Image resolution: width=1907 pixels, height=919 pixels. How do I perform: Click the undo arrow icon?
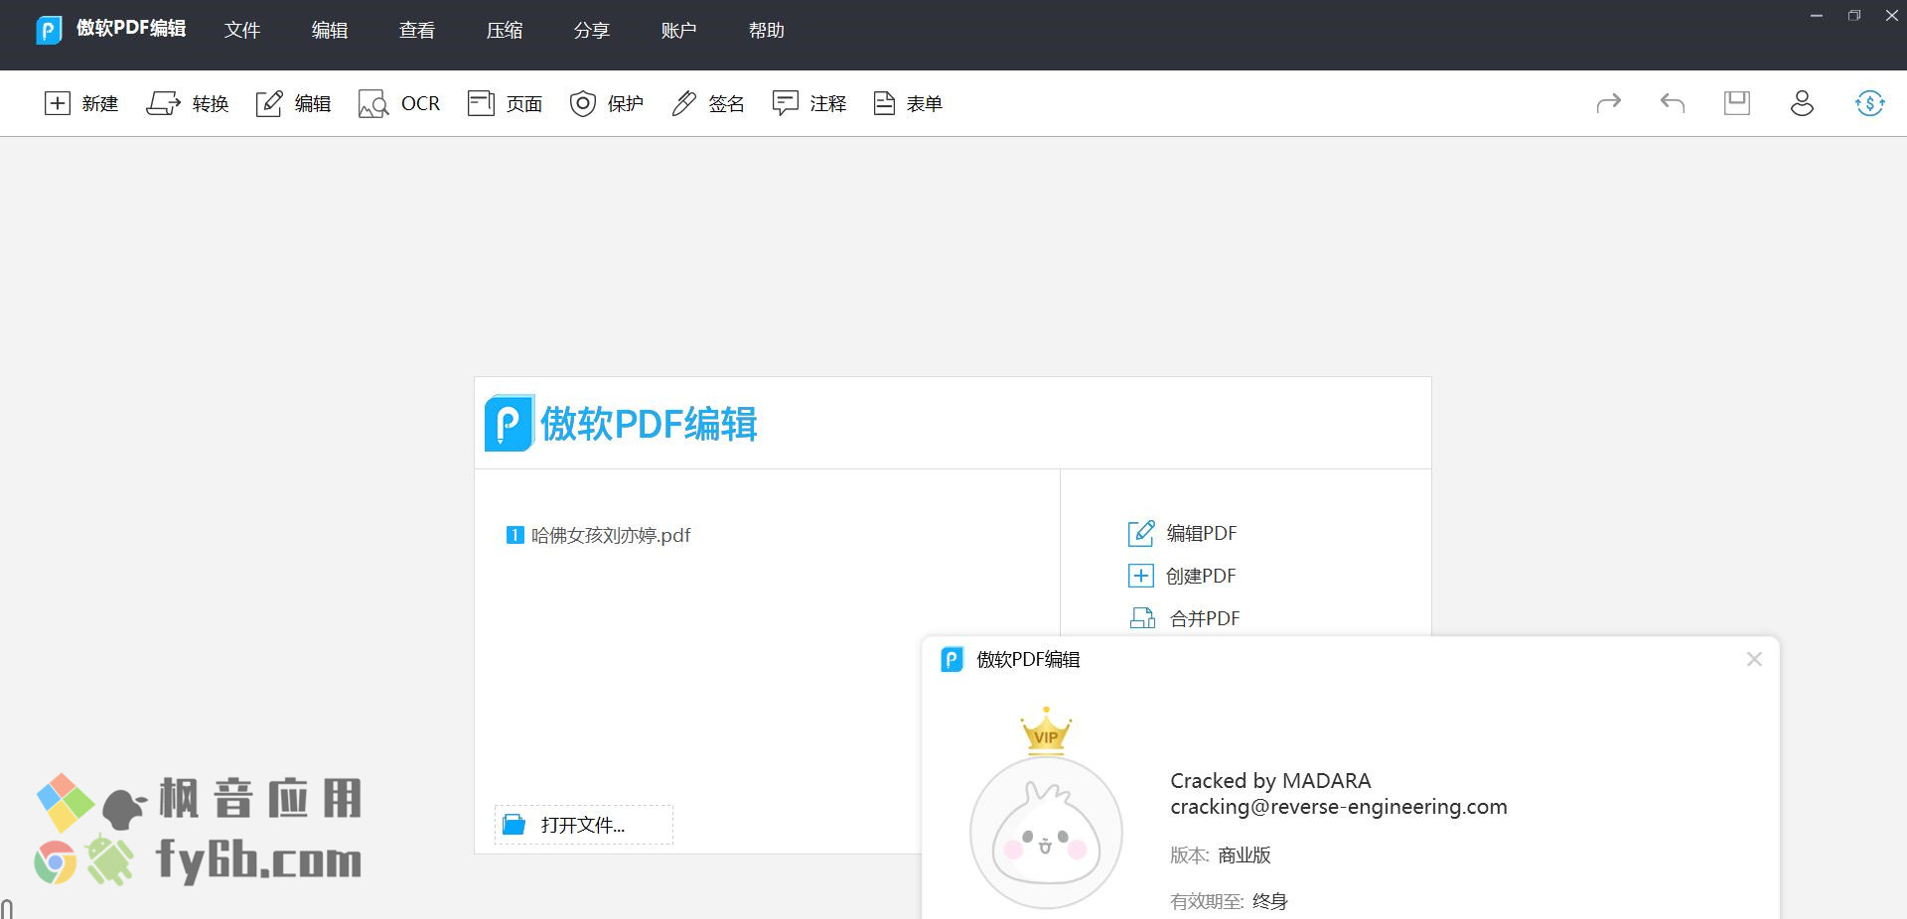[1673, 103]
